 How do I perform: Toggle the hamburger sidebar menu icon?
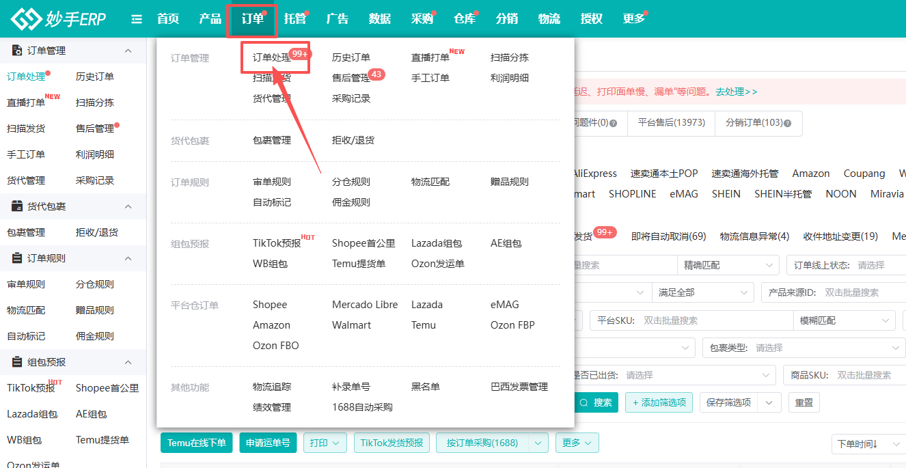click(137, 19)
